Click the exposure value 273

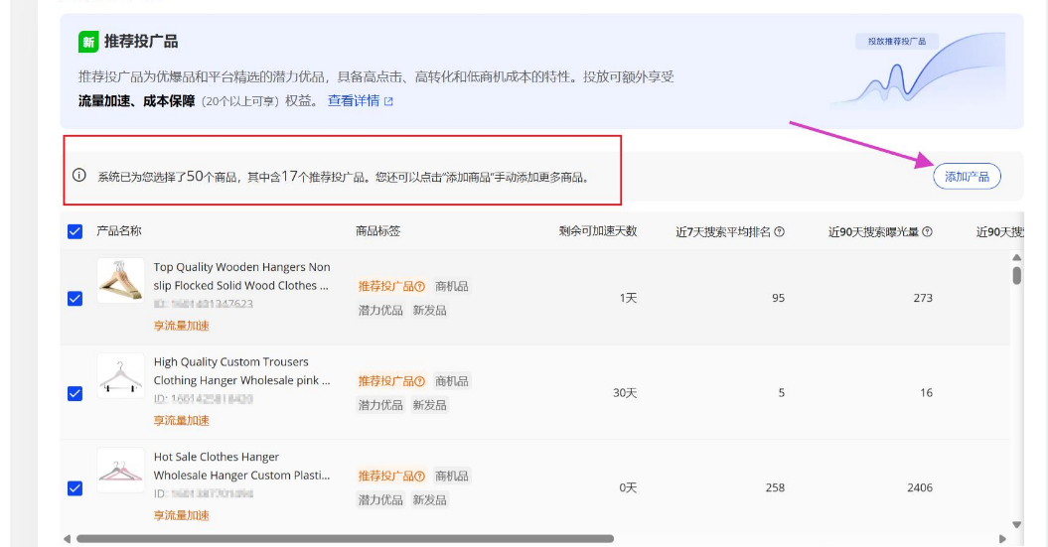coord(923,298)
